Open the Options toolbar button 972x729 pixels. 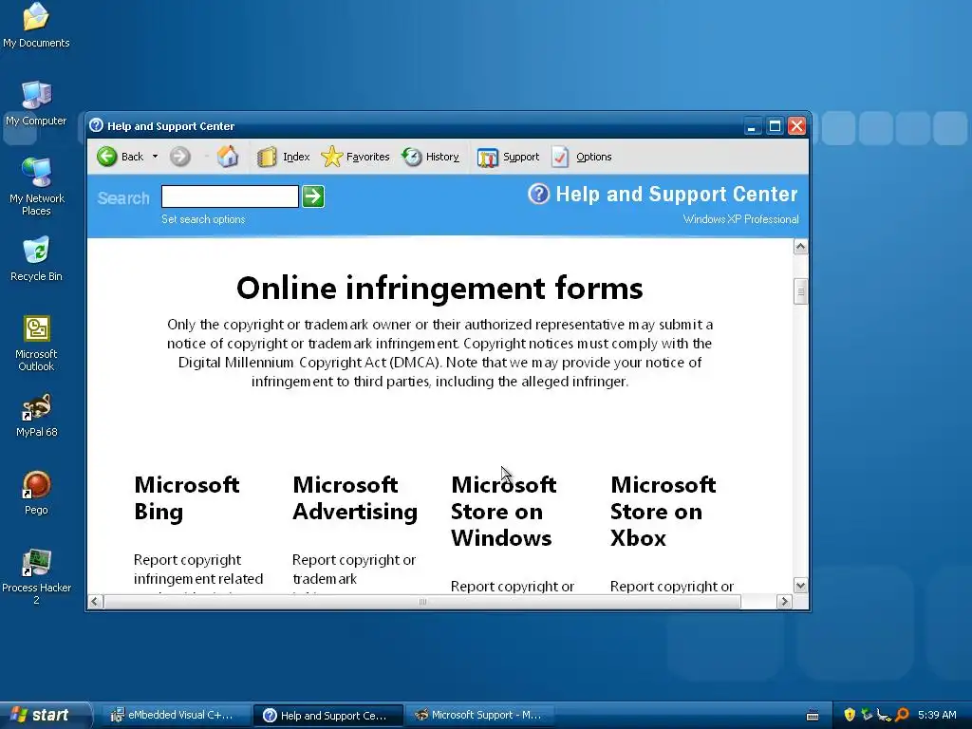click(582, 157)
